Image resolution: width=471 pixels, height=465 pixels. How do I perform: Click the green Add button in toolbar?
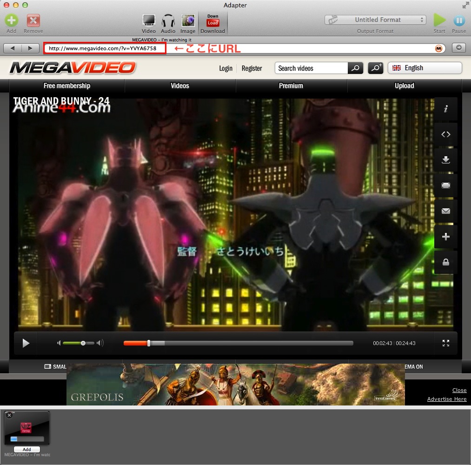click(12, 20)
